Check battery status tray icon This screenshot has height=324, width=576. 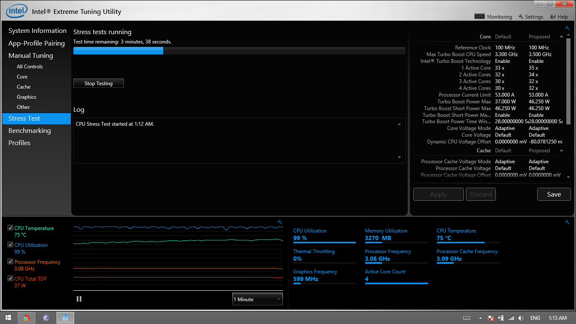501,318
